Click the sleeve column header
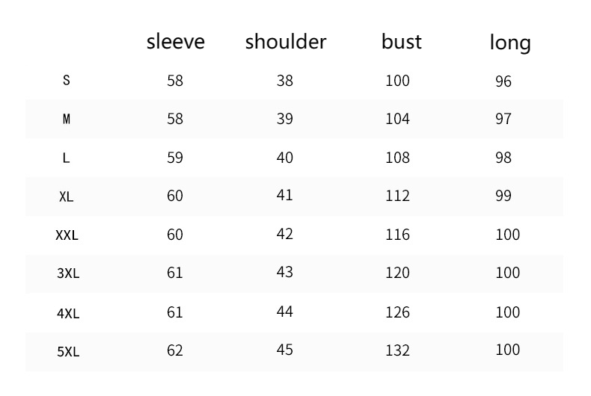The width and height of the screenshot is (591, 396). click(175, 41)
